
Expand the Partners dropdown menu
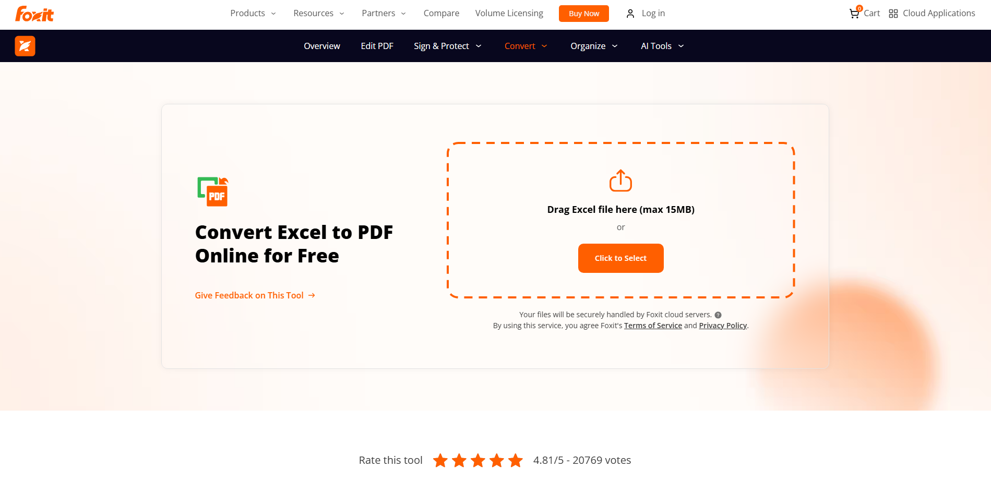(x=384, y=14)
